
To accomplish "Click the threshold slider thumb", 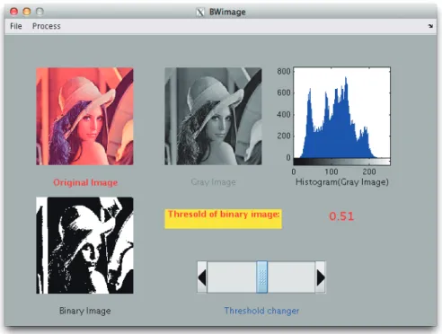I will pyautogui.click(x=262, y=277).
